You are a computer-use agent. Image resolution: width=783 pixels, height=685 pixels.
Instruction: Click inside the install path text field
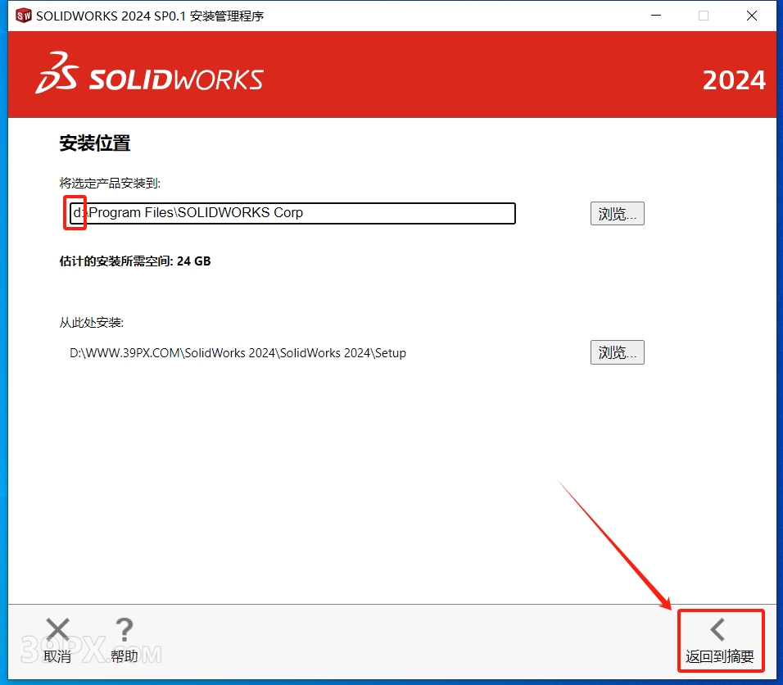[328, 213]
